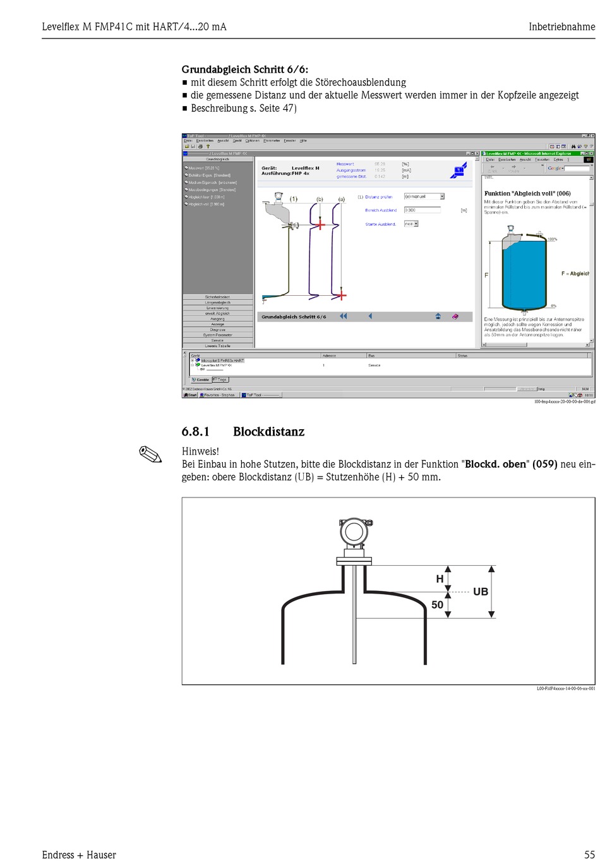Click the open file toolbar icon
Image resolution: width=600 pixels, height=866 pixels.
(x=186, y=146)
